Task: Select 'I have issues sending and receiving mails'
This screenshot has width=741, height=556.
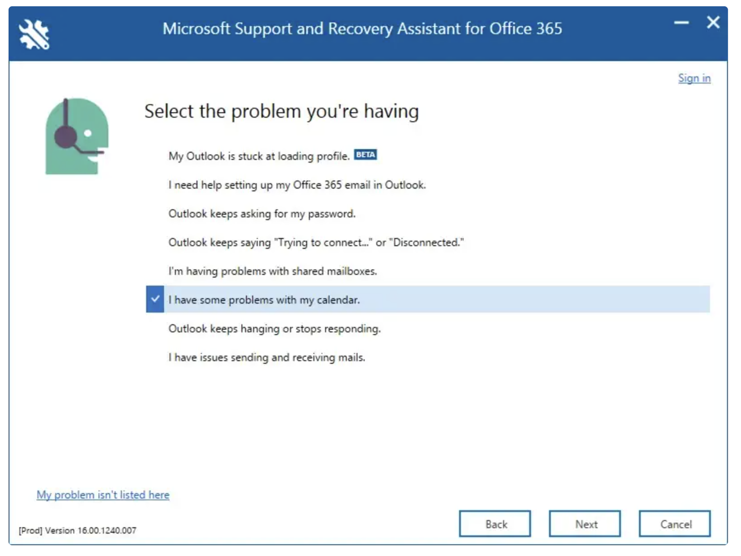Action: (267, 357)
